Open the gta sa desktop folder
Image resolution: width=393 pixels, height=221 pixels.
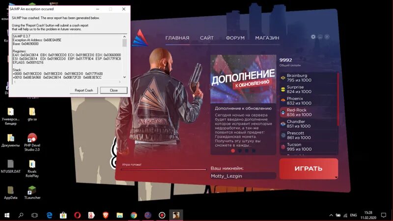pos(32,114)
